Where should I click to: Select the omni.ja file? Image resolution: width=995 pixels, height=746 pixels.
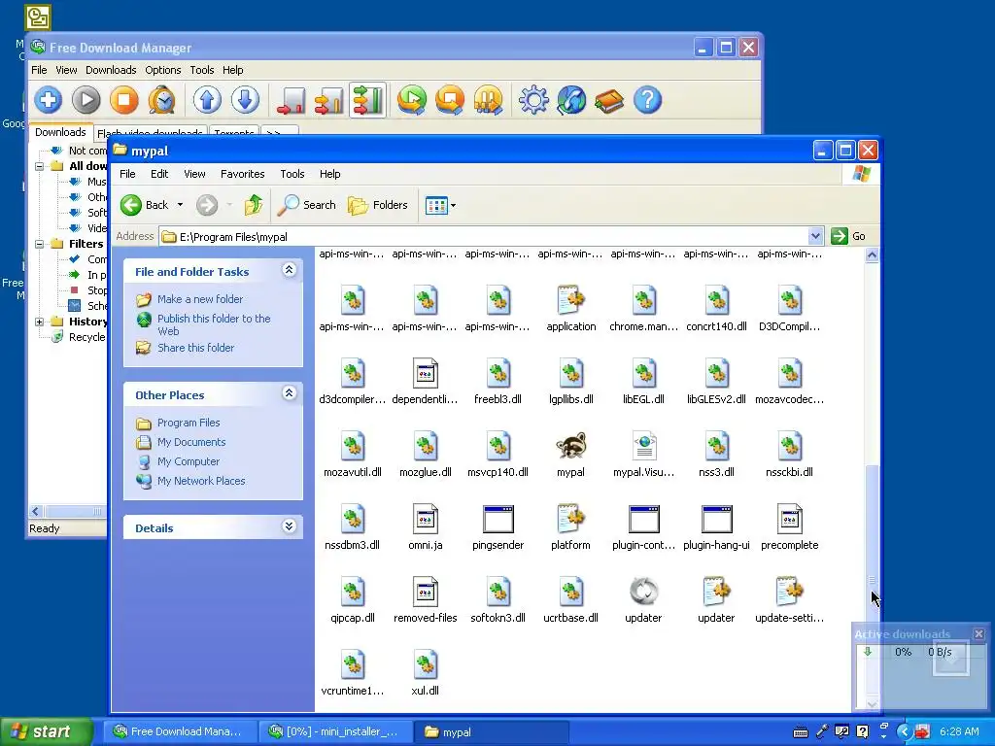point(426,527)
